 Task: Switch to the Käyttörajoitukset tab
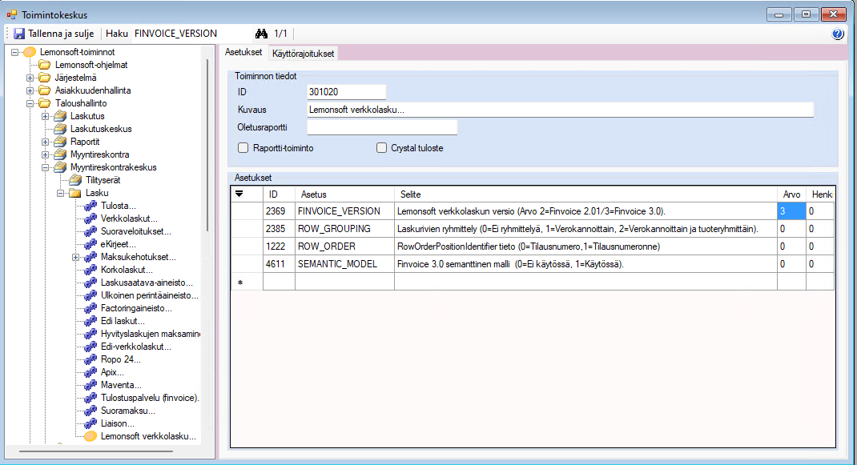[x=304, y=54]
